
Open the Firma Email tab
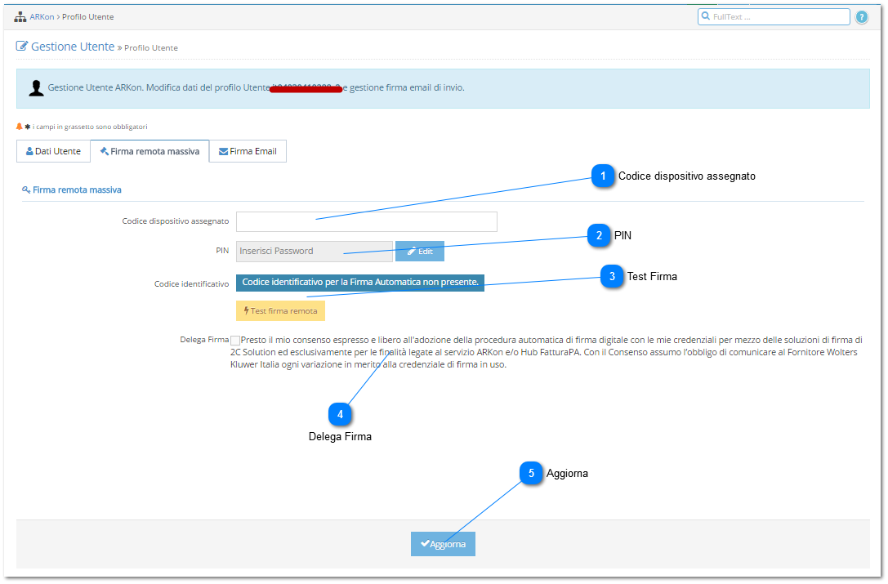point(248,151)
